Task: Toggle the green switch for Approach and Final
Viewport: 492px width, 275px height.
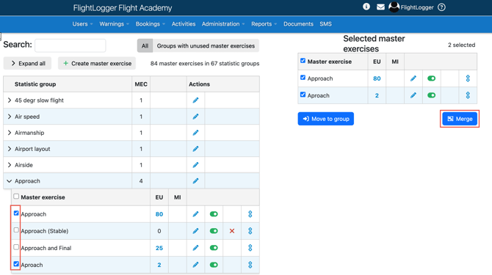Action: coord(214,248)
